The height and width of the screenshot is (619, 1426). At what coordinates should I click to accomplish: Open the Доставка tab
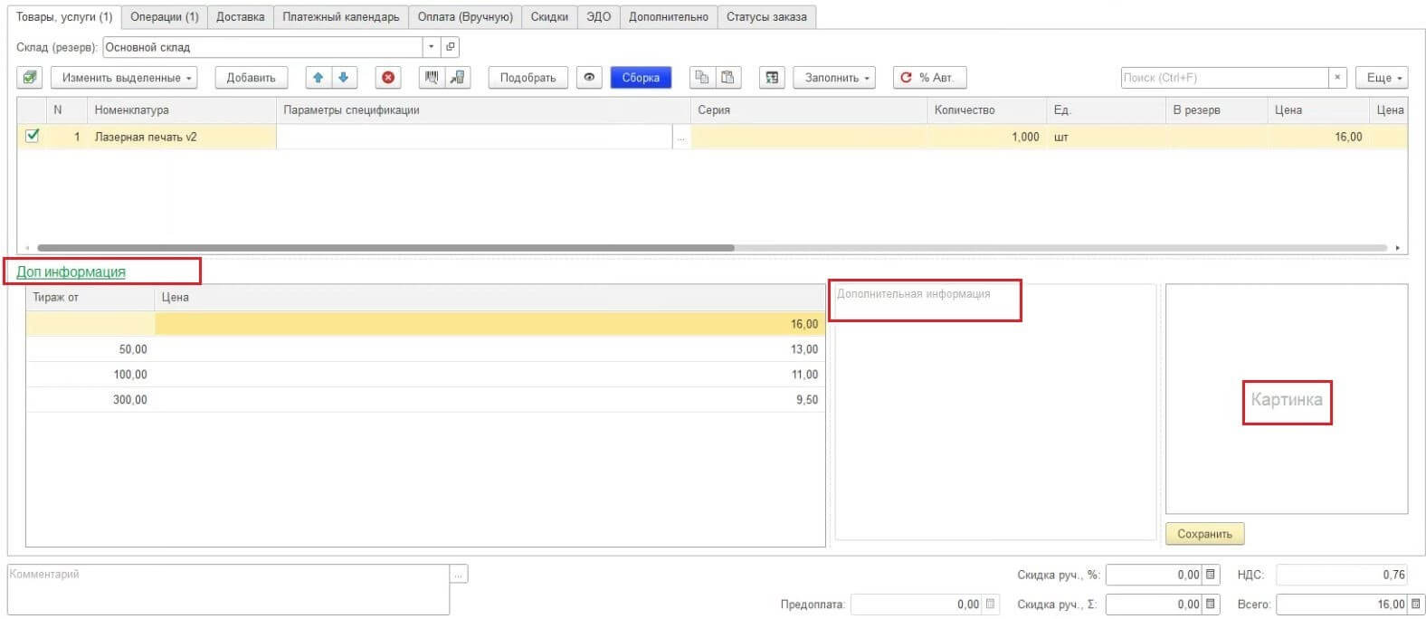pyautogui.click(x=241, y=17)
